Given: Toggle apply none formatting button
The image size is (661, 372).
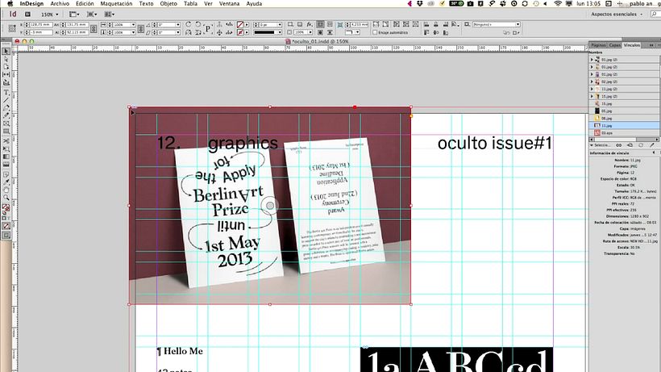Looking at the screenshot, I should coord(6,226).
